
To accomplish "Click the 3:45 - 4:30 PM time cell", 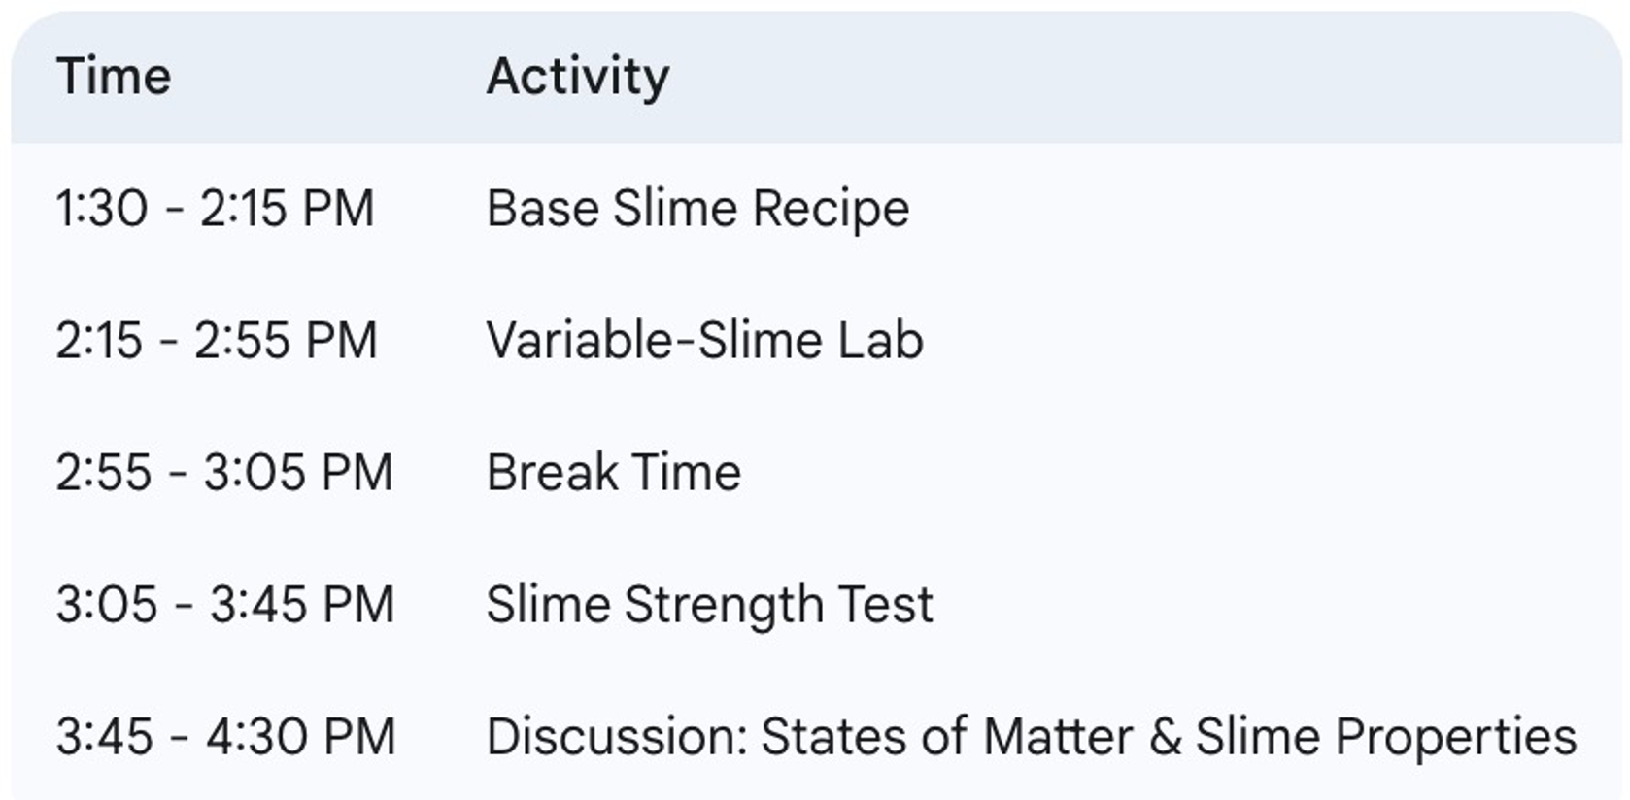I will 226,737.
